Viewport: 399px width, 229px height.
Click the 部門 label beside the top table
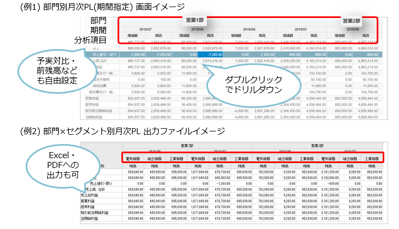[x=99, y=21]
